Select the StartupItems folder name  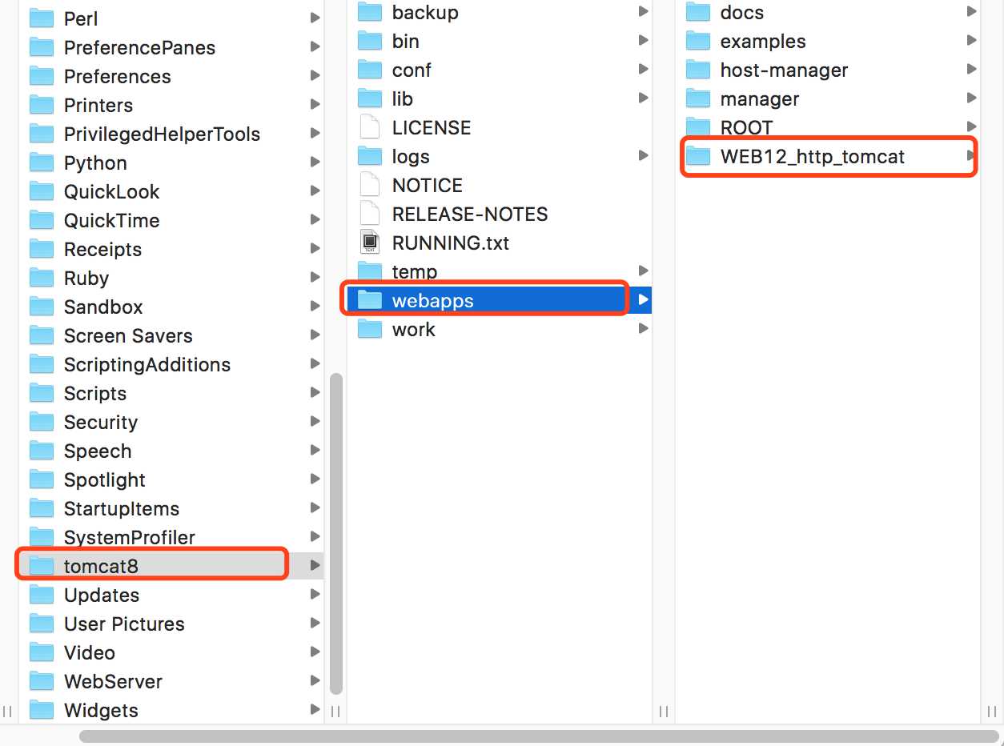[x=122, y=509]
